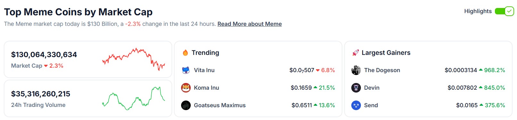Click the 24h Trading Volume card

[x=88, y=98]
